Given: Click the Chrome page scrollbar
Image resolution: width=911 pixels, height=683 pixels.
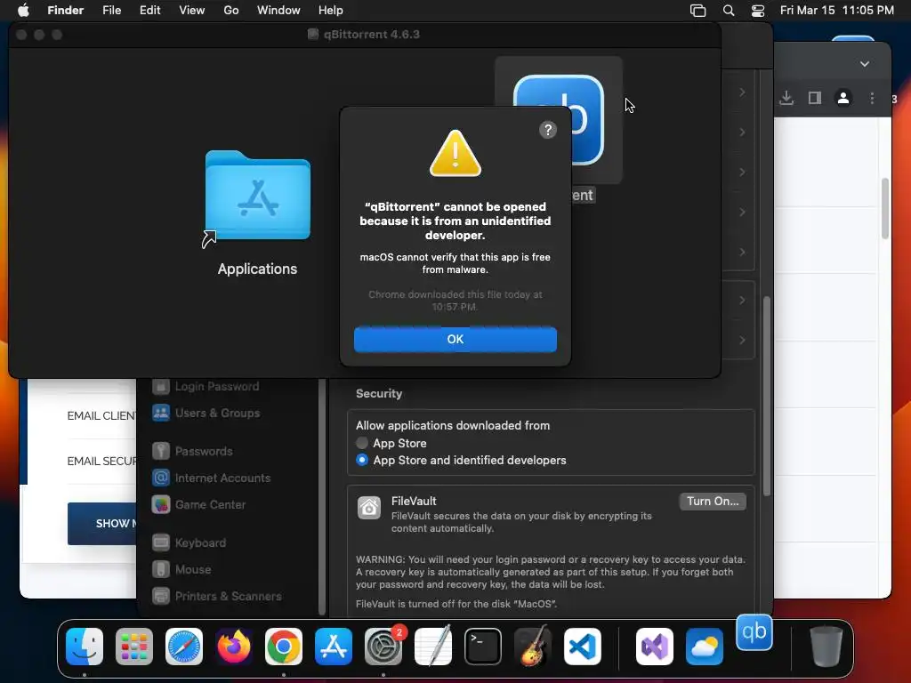Looking at the screenshot, I should [885, 208].
